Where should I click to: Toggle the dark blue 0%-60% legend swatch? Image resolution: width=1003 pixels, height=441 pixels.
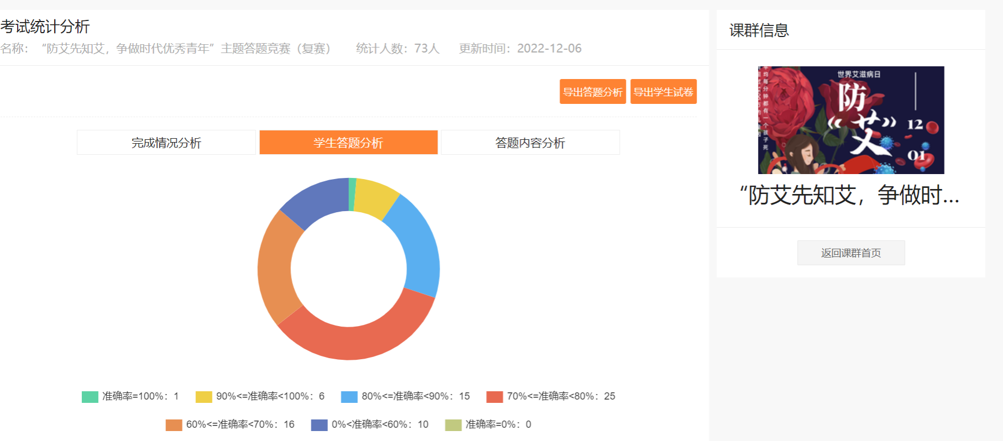(319, 425)
